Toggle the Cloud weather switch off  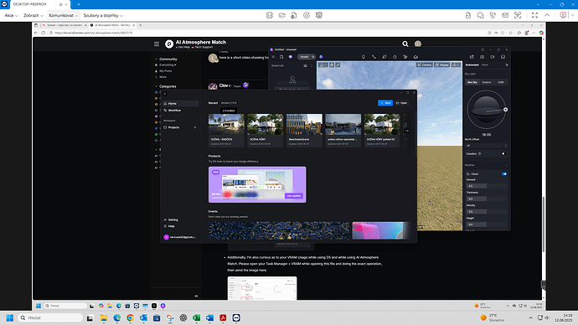[504, 174]
